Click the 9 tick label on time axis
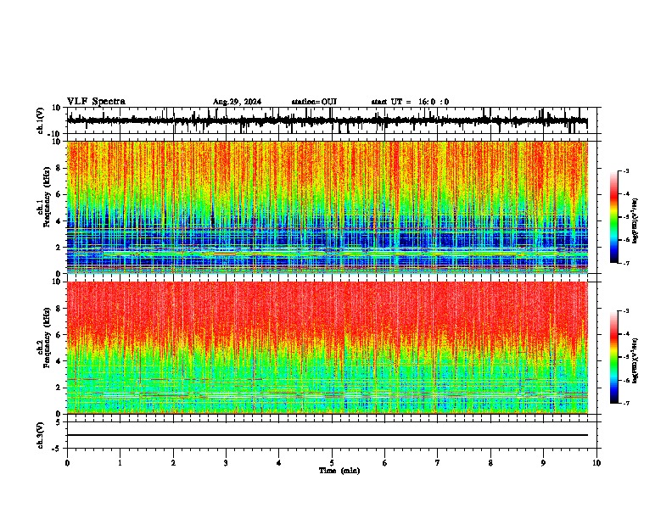The height and width of the screenshot is (519, 672). pyautogui.click(x=543, y=463)
